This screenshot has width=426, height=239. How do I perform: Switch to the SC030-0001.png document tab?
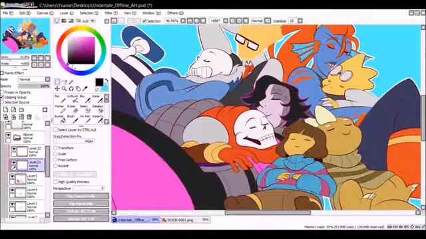click(x=185, y=220)
